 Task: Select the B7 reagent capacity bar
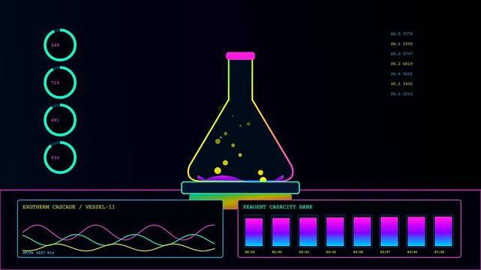443,232
